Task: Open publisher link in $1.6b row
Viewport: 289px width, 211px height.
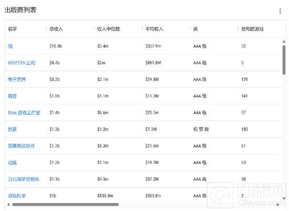Action: click(x=13, y=96)
